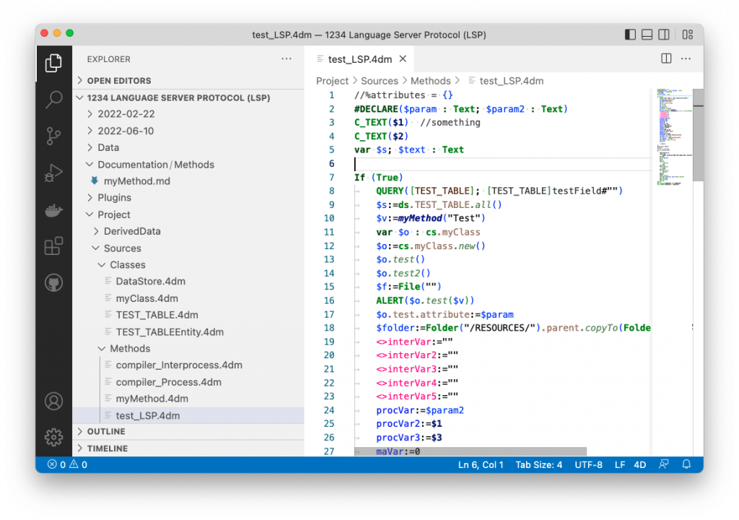Click the Sources breadcrumb
The width and height of the screenshot is (739, 520).
coord(380,81)
